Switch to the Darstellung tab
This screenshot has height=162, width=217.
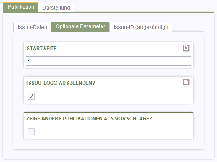pyautogui.click(x=56, y=8)
